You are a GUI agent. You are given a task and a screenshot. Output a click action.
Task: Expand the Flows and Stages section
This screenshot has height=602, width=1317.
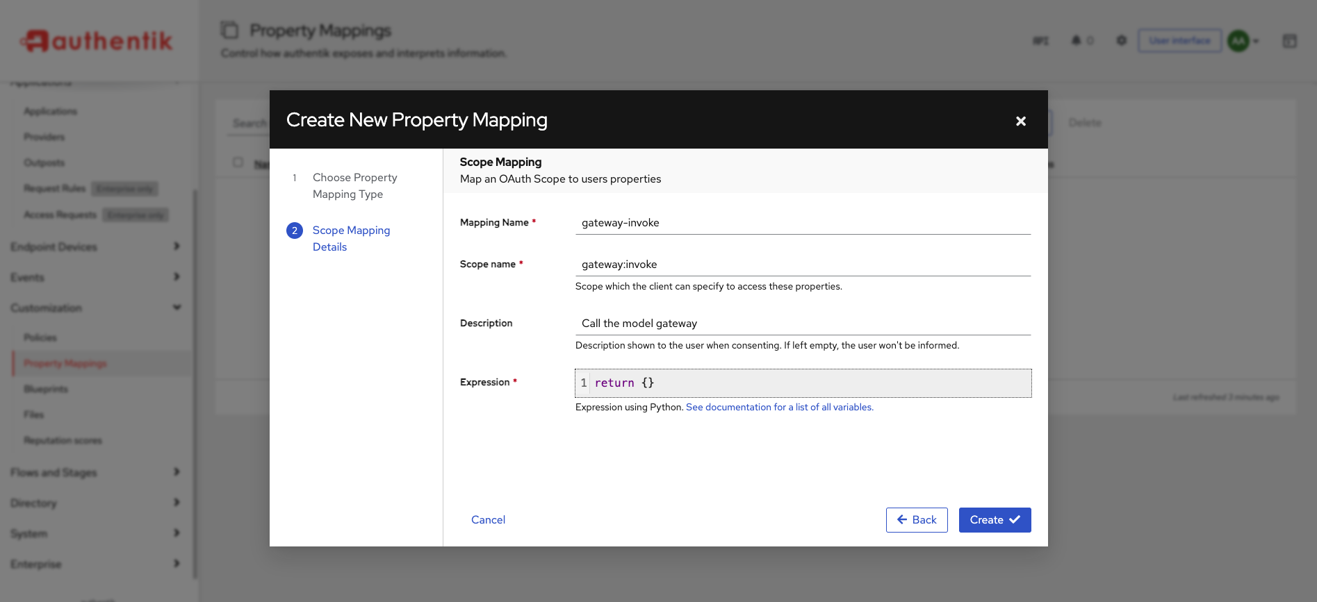(95, 473)
